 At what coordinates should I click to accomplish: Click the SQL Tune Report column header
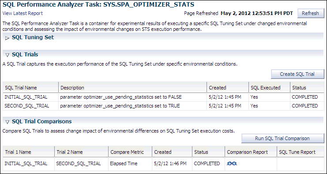tap(297, 152)
